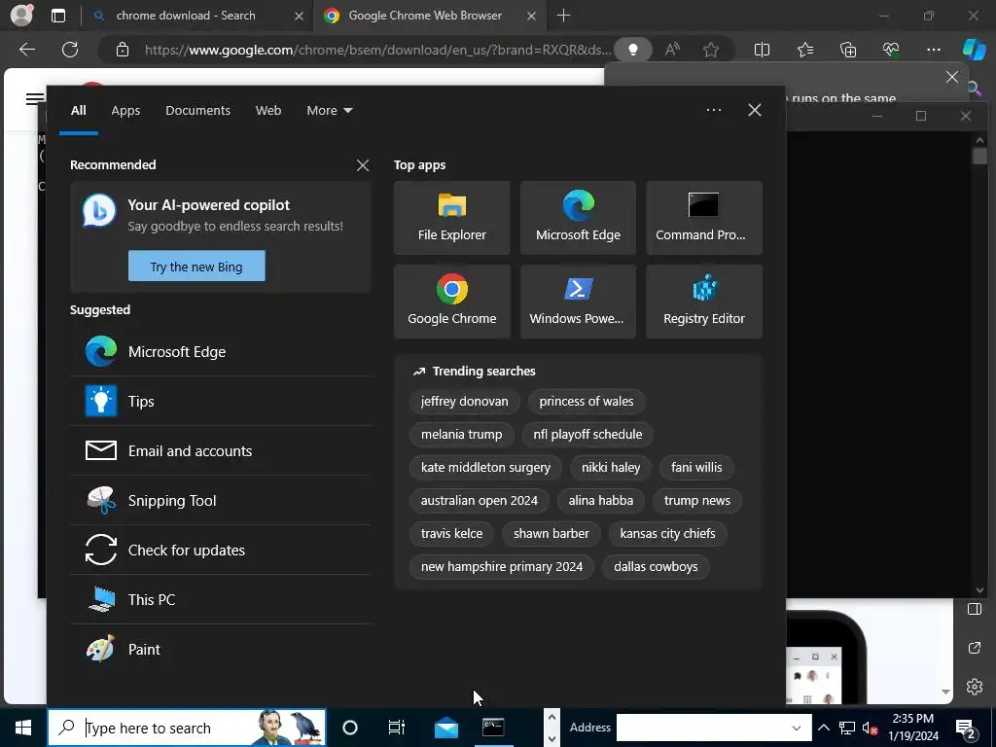Search trending dallas cowboys
The height and width of the screenshot is (747, 996).
point(656,567)
